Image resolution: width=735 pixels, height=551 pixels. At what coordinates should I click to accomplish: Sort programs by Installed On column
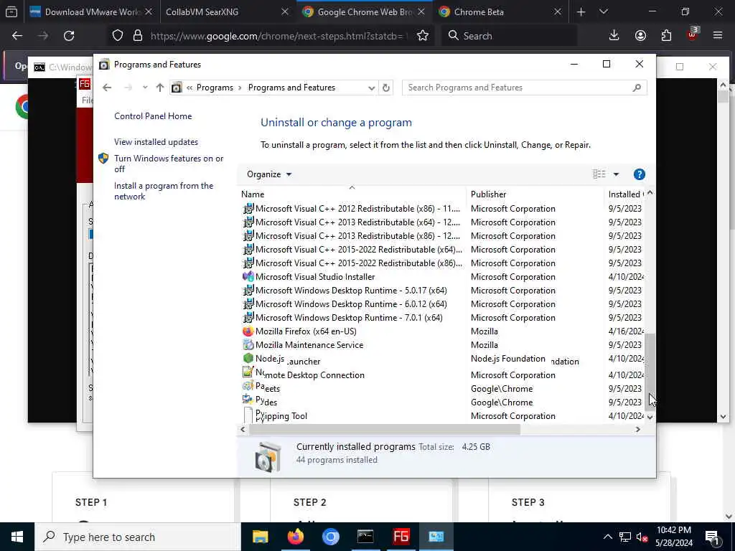pos(625,194)
